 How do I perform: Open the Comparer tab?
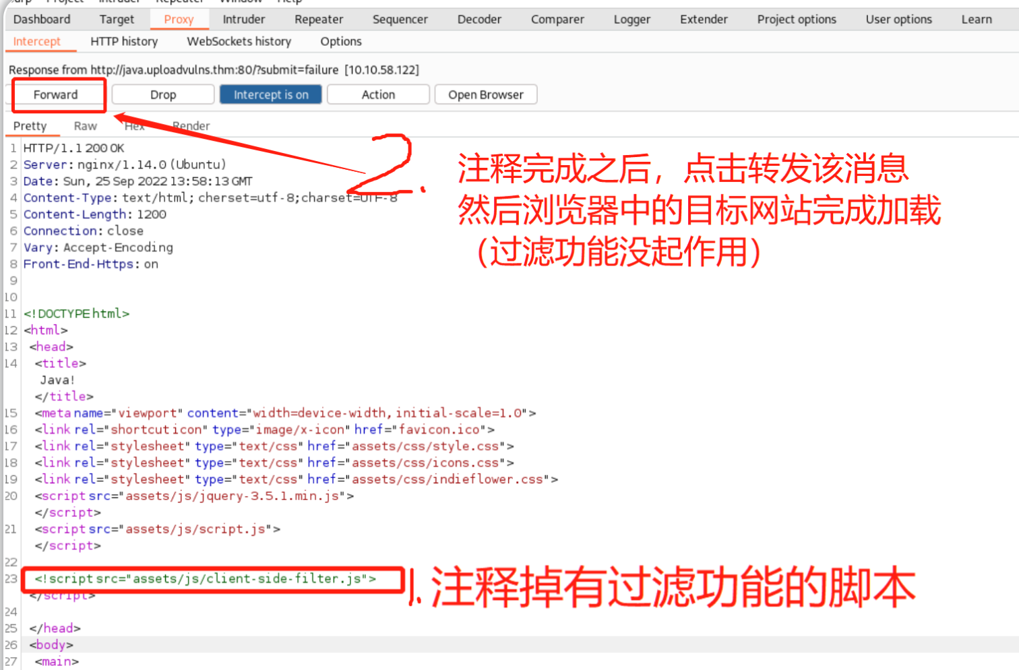[557, 20]
